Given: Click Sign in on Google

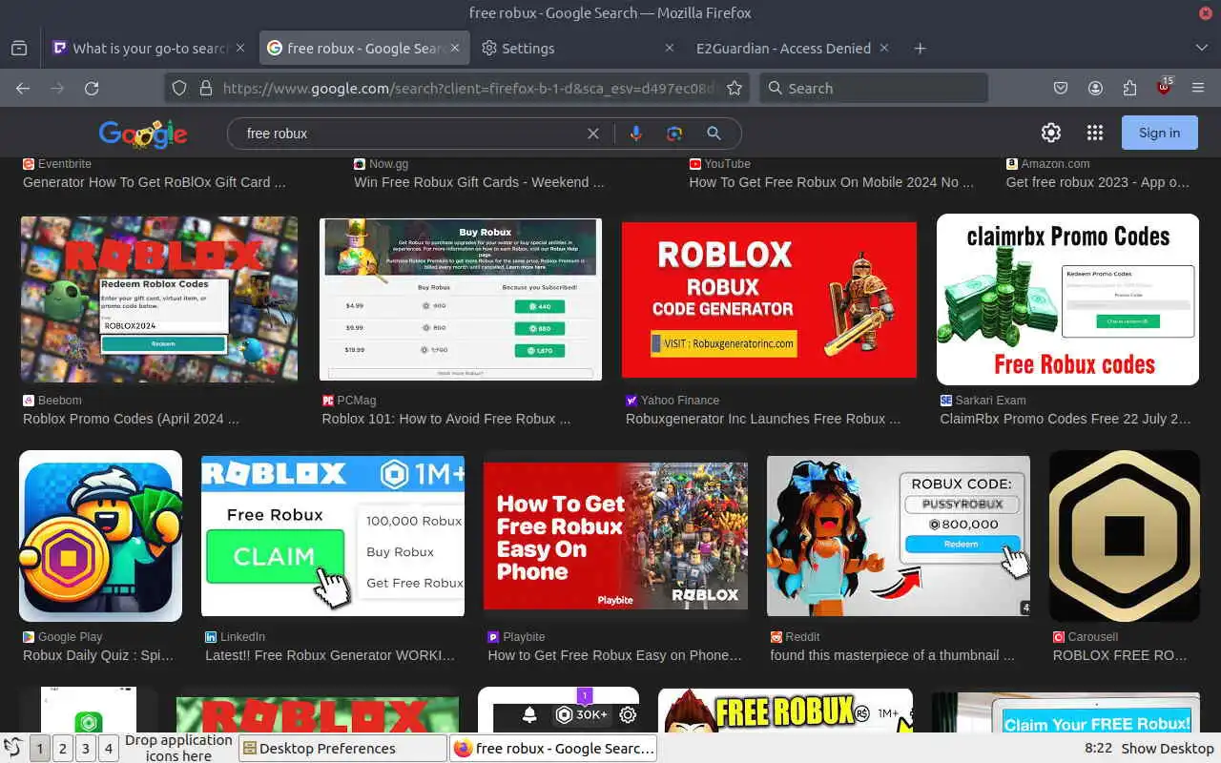Looking at the screenshot, I should click(x=1159, y=133).
